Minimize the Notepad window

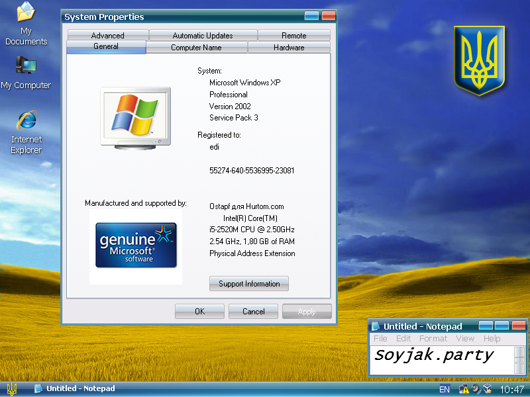(486, 326)
